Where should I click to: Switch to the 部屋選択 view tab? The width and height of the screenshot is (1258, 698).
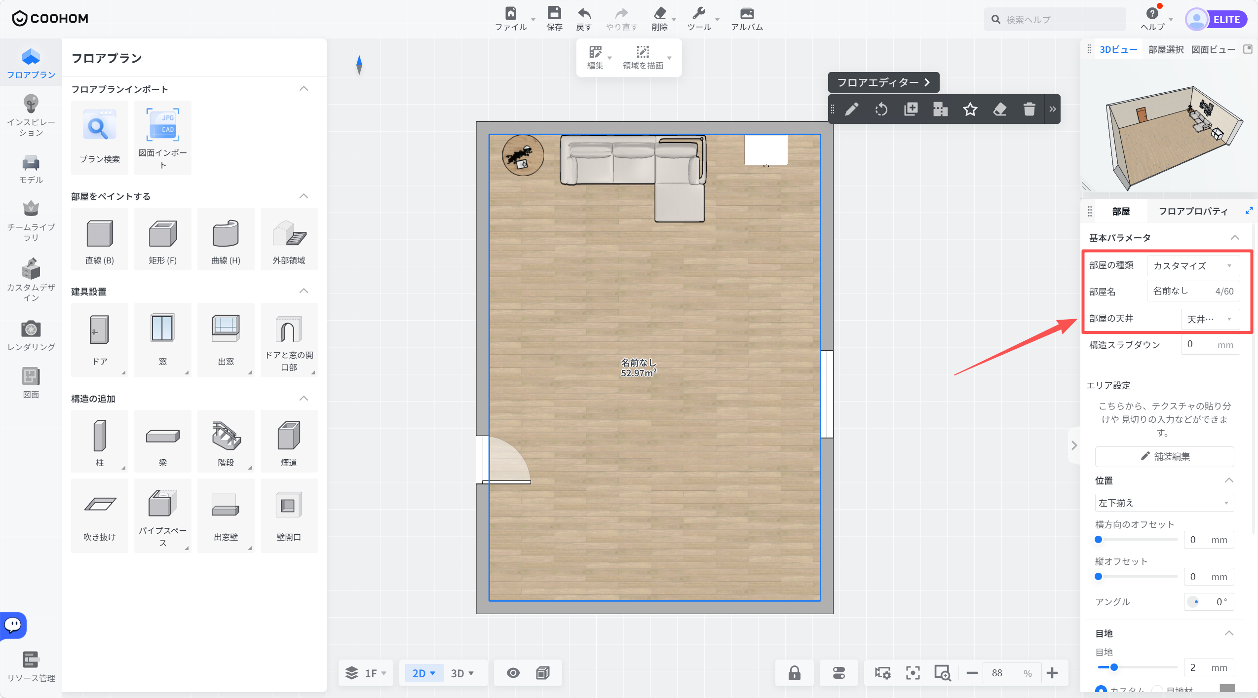tap(1166, 49)
